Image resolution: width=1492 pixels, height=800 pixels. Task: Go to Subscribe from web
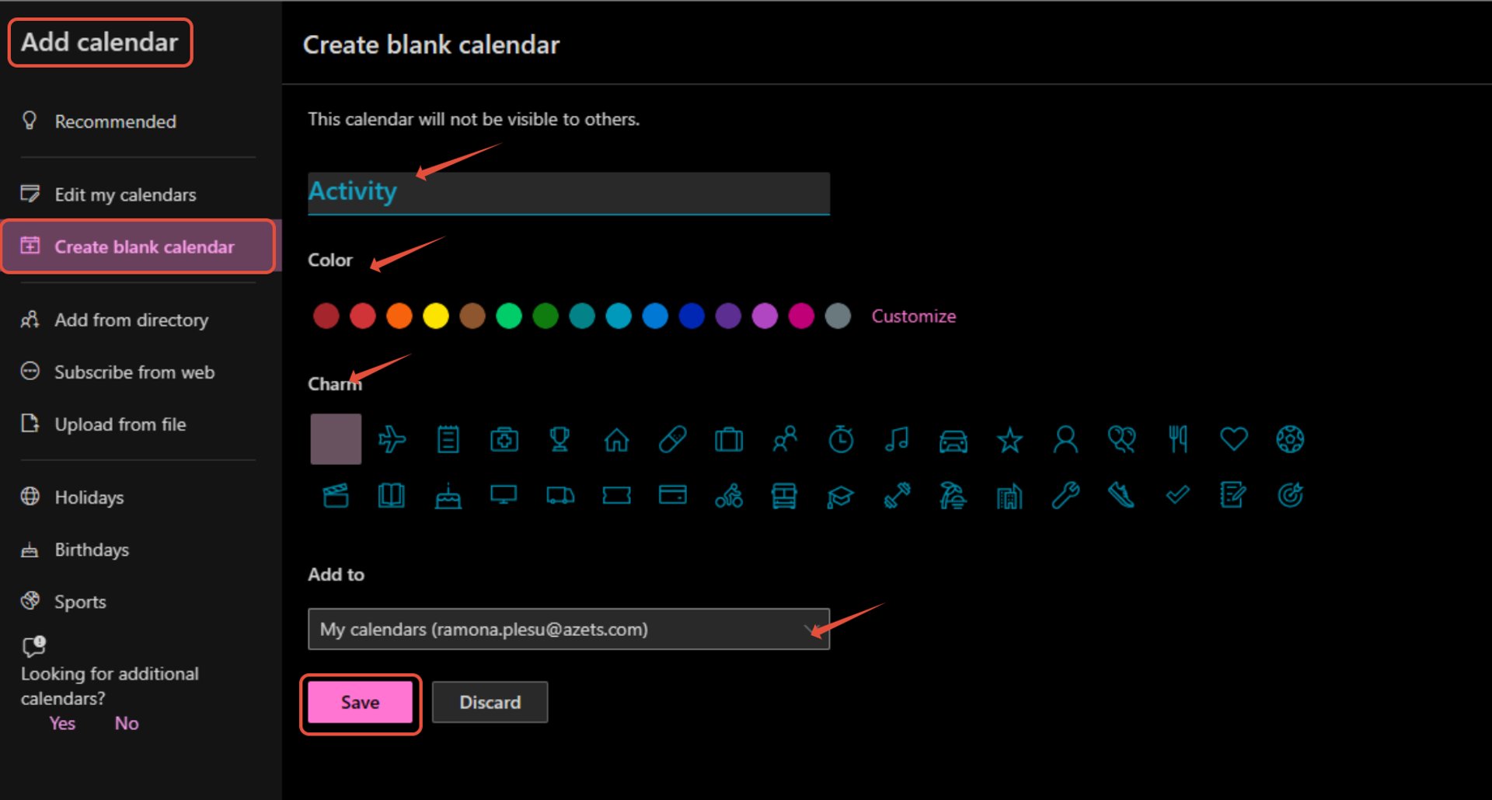[x=134, y=372]
